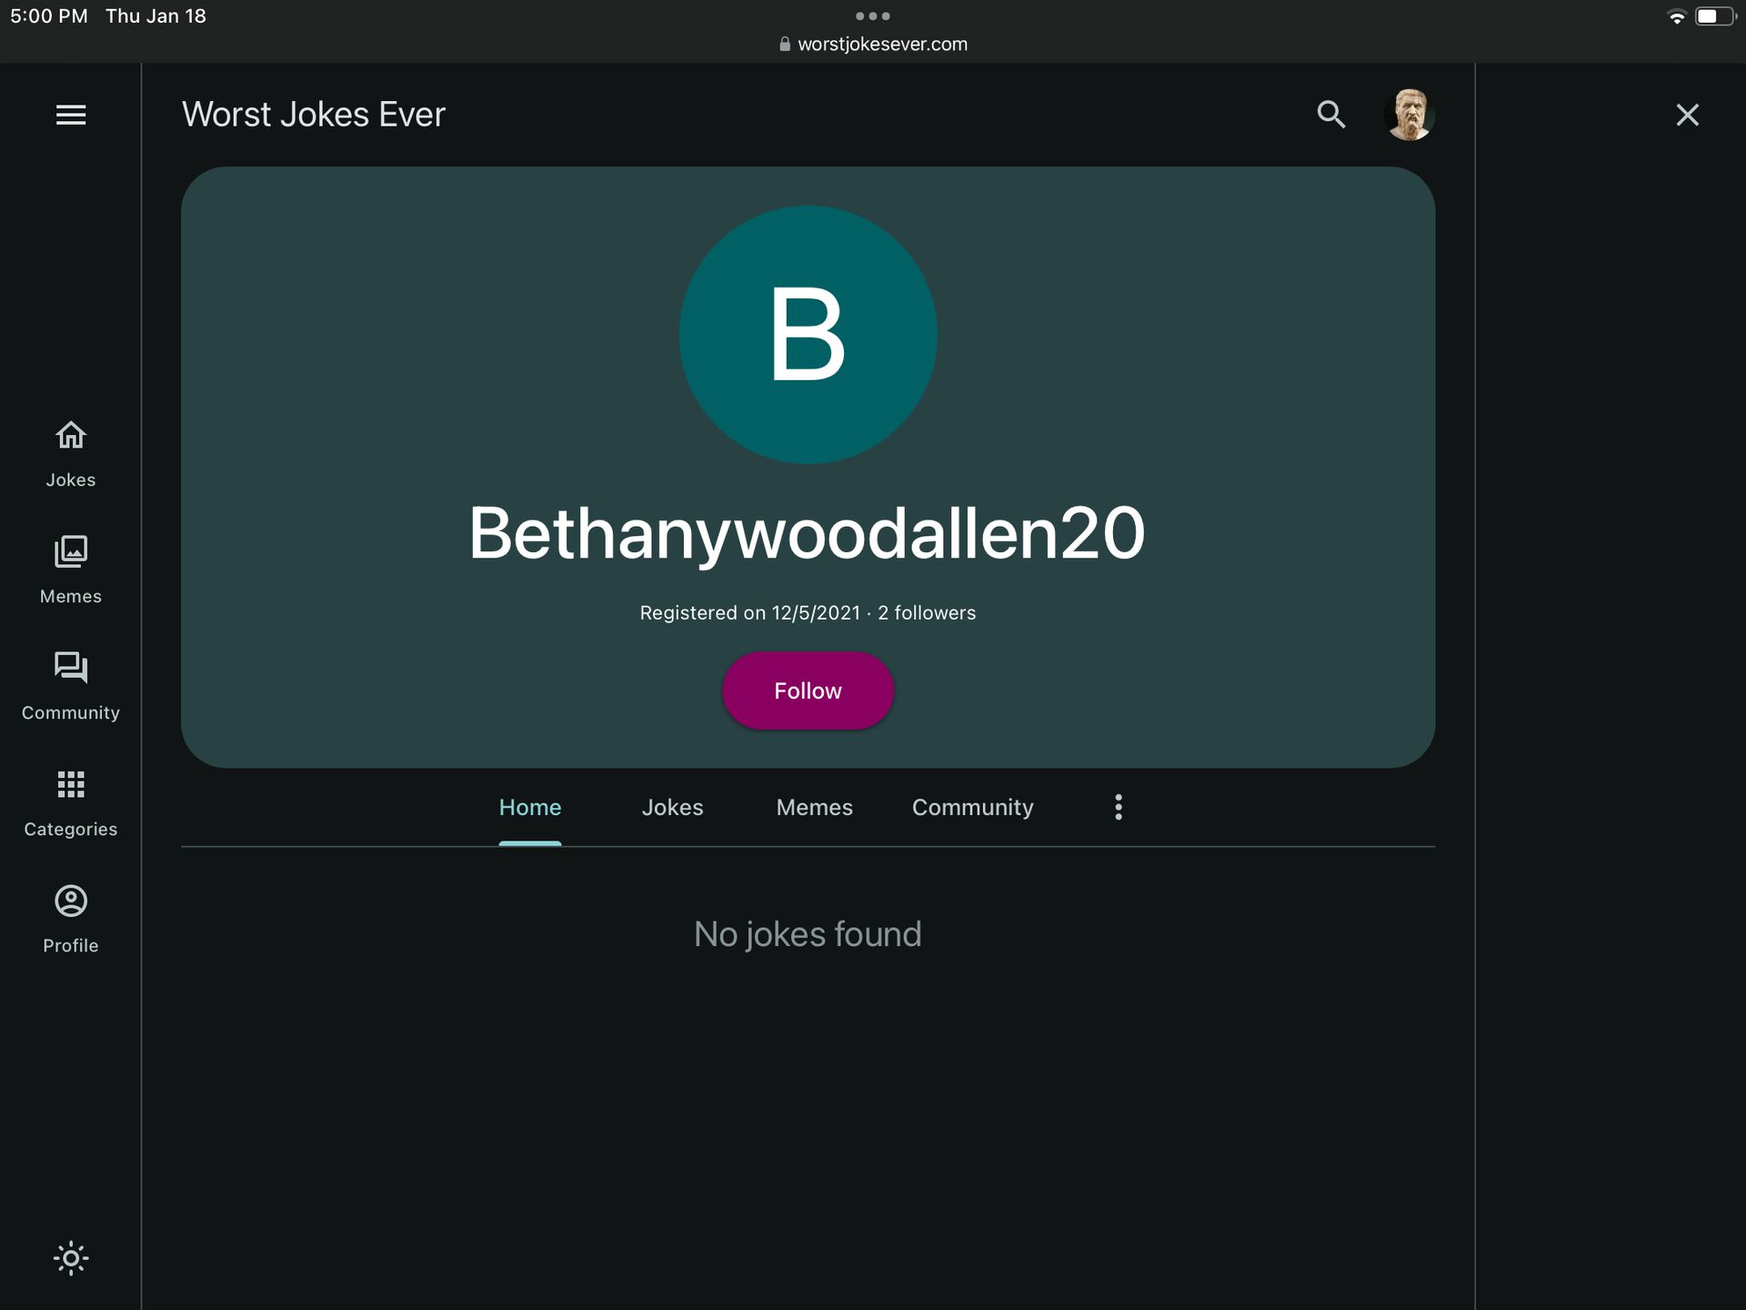Open the three-dot multitasking menu at the top
1746x1310 pixels.
(873, 15)
